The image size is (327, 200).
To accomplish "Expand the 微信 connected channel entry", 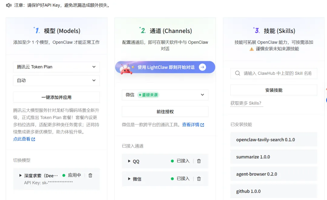I will click(129, 179).
